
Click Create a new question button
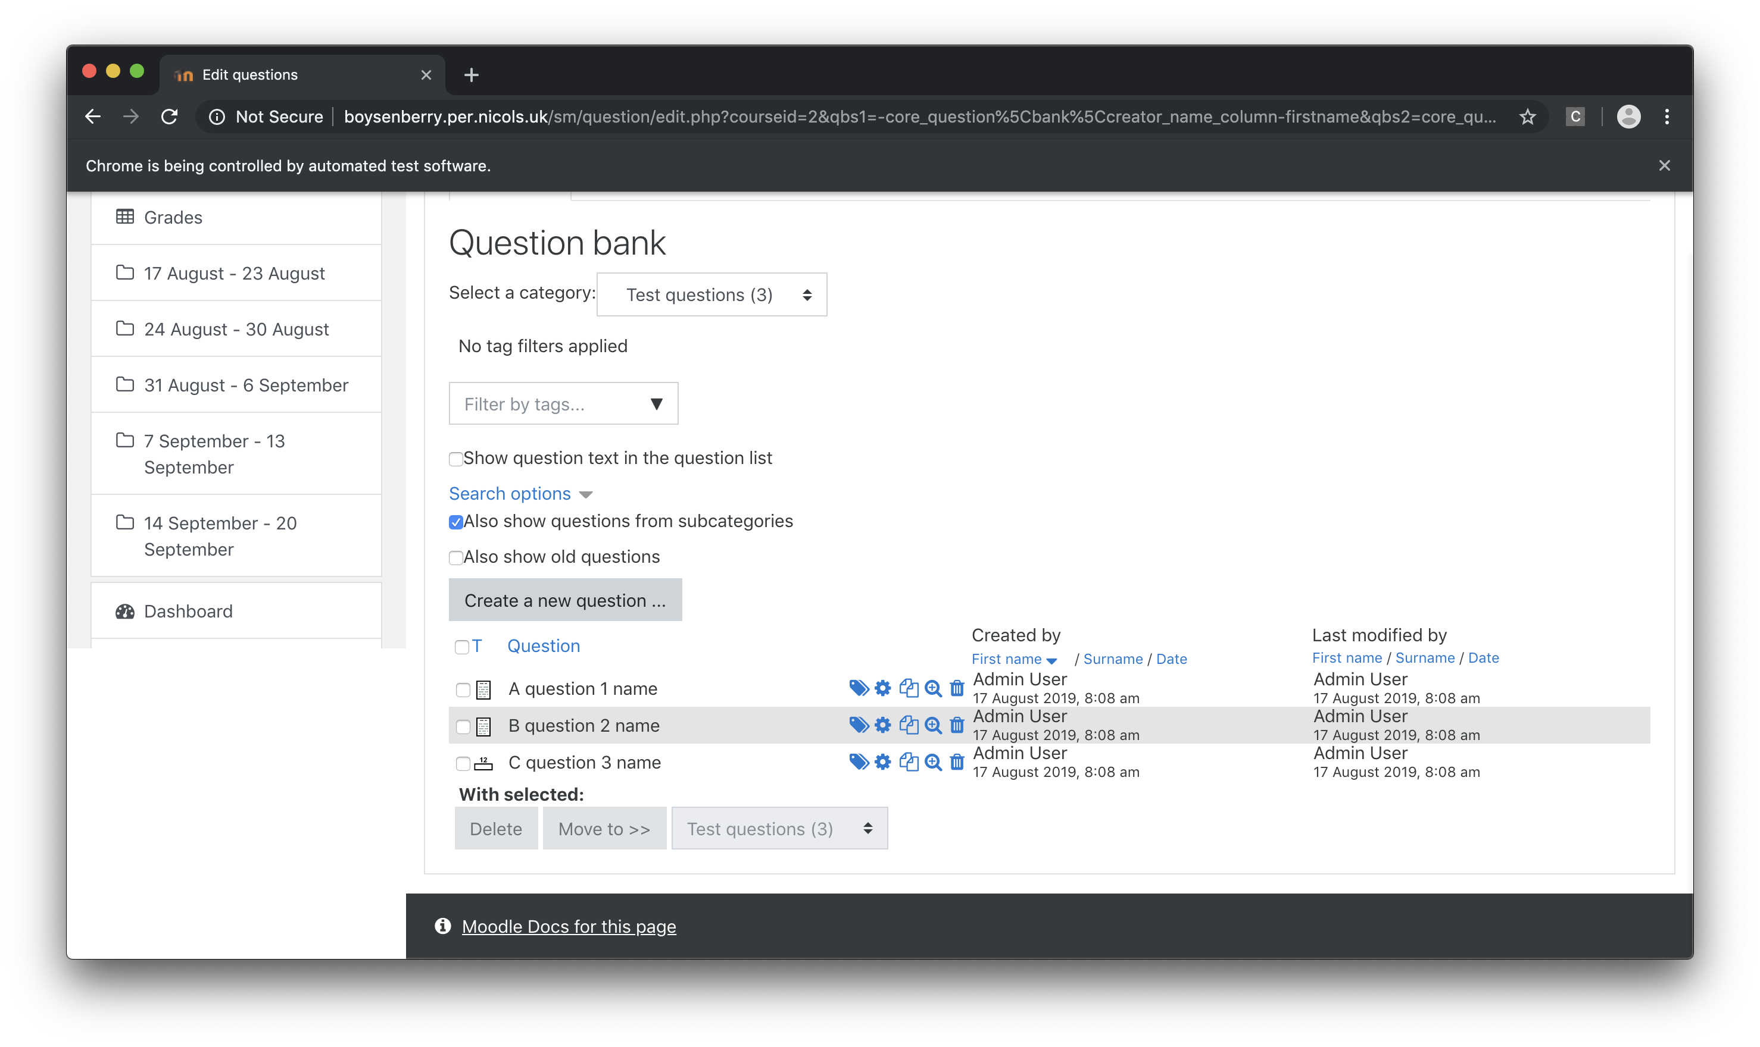[566, 600]
